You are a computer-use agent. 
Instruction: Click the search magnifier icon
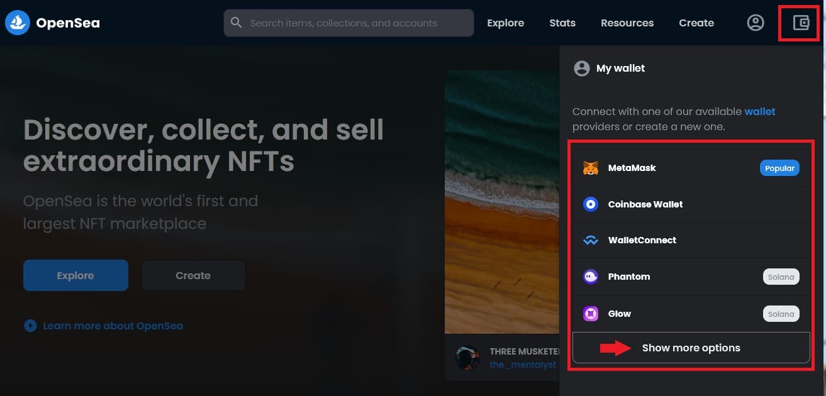tap(237, 23)
